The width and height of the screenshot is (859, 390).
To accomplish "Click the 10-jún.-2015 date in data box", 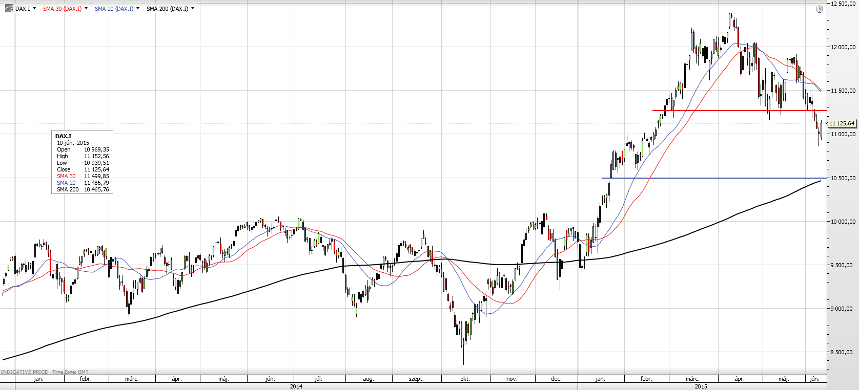I will point(73,143).
